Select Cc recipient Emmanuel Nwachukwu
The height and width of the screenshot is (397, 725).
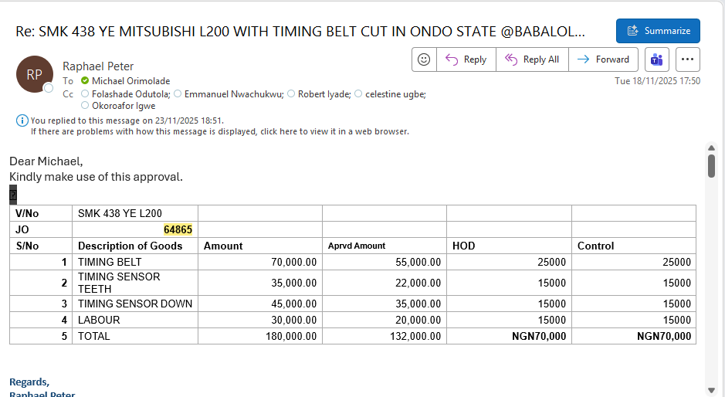tap(234, 94)
